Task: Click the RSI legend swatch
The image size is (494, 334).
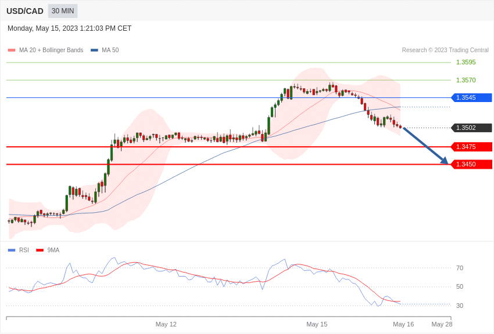Action: coord(12,251)
